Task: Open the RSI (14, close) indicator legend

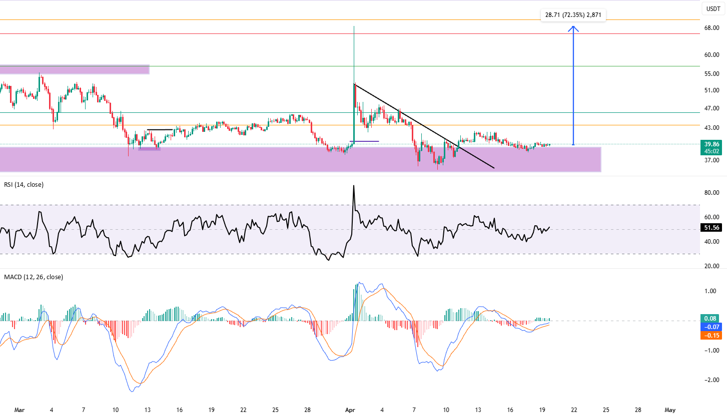Action: pyautogui.click(x=24, y=185)
